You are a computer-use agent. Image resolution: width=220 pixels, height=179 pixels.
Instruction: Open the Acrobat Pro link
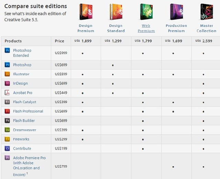tap(23, 93)
